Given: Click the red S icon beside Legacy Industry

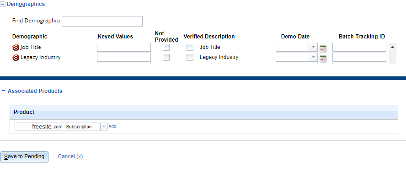Looking at the screenshot, I should click(x=16, y=58).
